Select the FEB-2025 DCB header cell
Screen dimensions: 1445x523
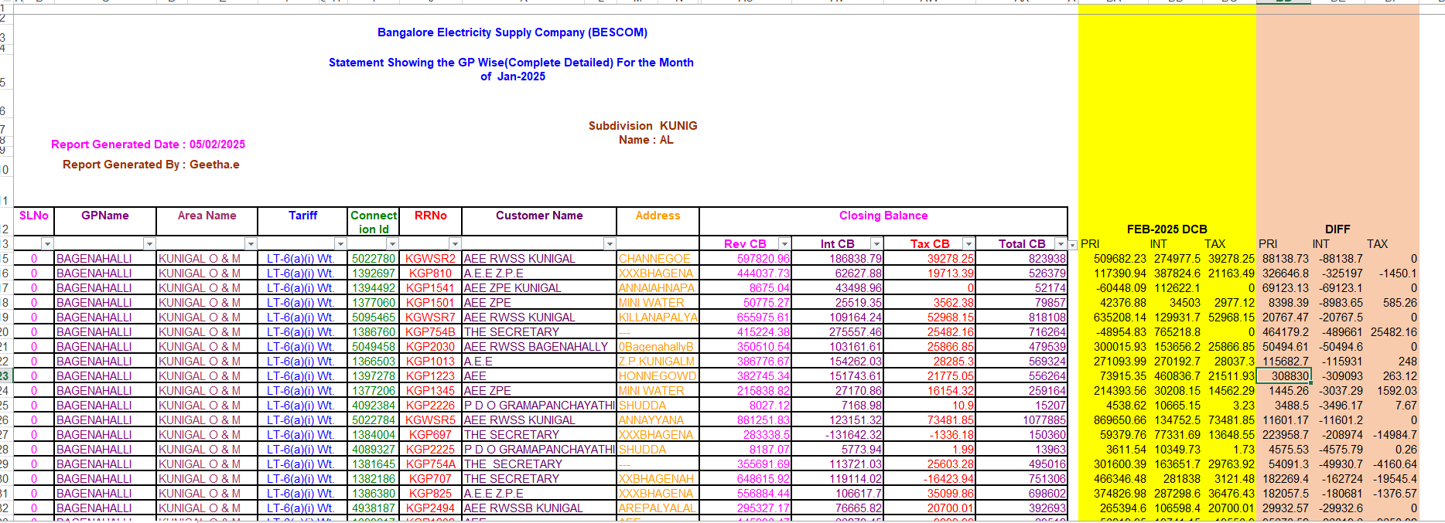pos(1167,229)
